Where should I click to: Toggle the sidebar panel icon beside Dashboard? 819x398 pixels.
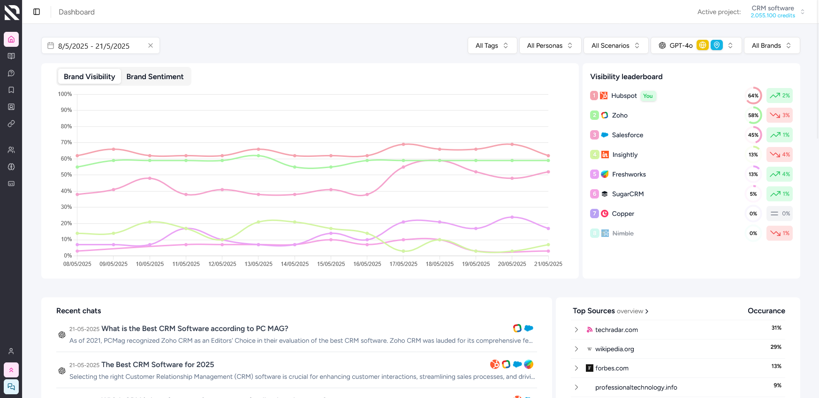pyautogui.click(x=37, y=12)
